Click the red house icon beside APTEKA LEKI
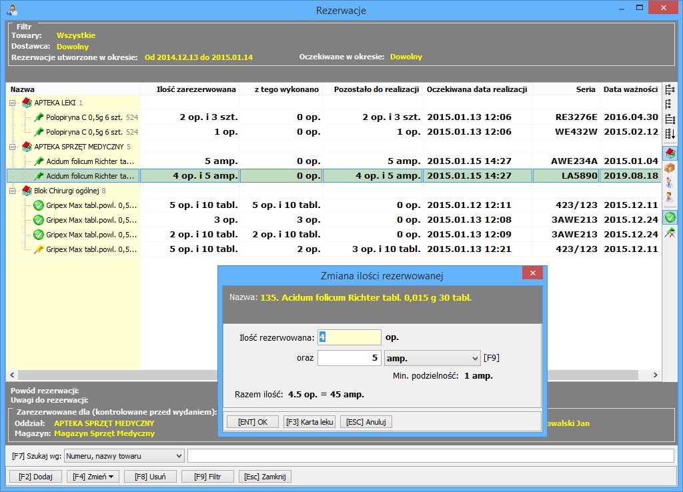Screen dimensions: 683x492 coord(27,103)
